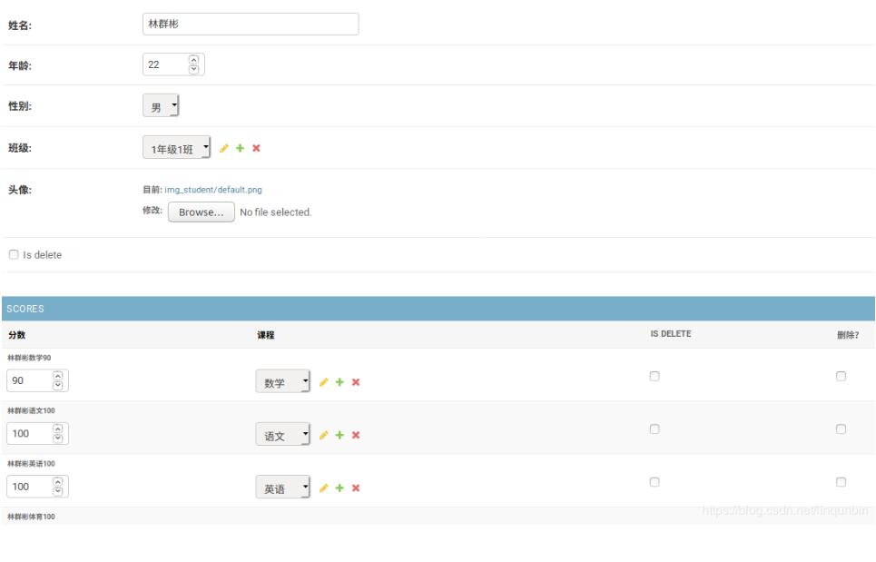Edit the 英语 course entry

(323, 488)
